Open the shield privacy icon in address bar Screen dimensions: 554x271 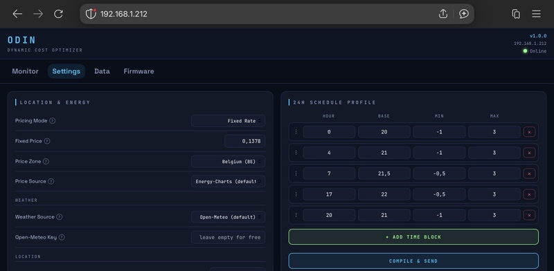[x=91, y=14]
